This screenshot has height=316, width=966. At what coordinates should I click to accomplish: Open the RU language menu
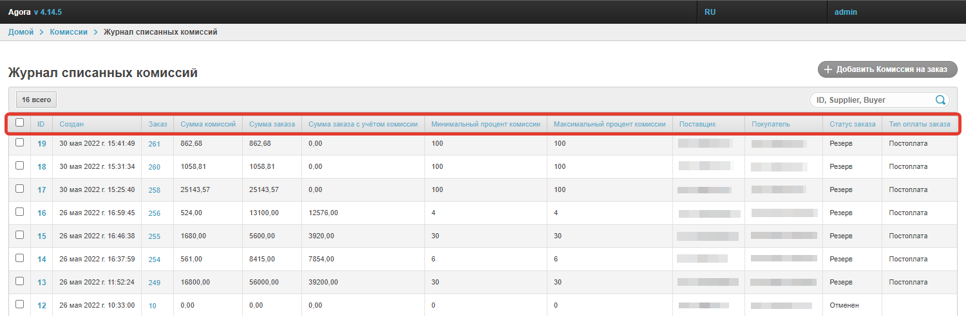click(710, 12)
